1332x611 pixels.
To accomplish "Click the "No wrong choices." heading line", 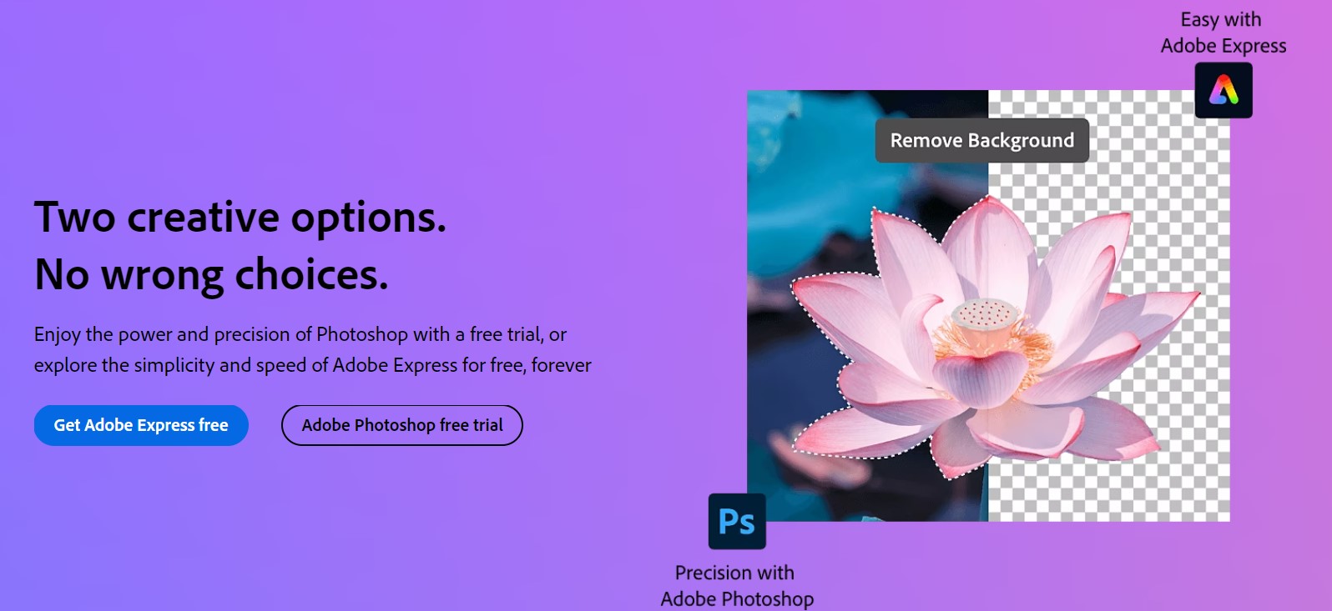I will (211, 275).
